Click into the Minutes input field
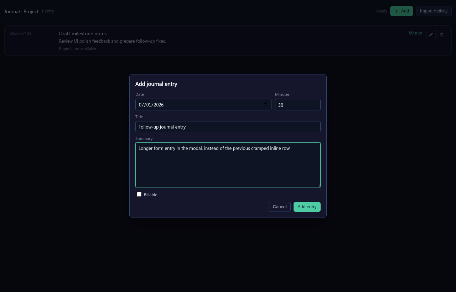This screenshot has width=456, height=292. tap(298, 105)
